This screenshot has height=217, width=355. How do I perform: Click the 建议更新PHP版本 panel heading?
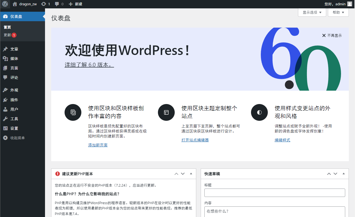[77, 174]
